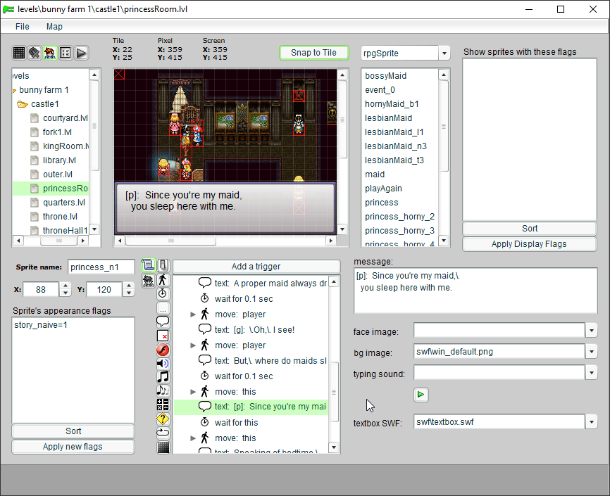
Task: Select the tile grid mode icon
Action: (x=19, y=53)
